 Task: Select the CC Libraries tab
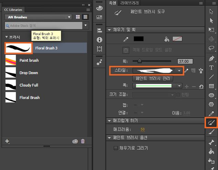click(13, 10)
